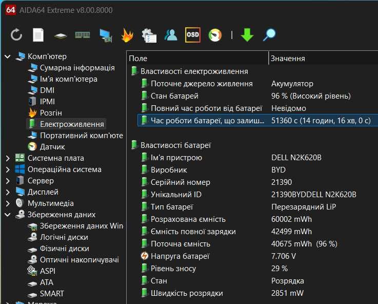
Task: Click the Refresh toolbar icon
Action: (x=16, y=35)
